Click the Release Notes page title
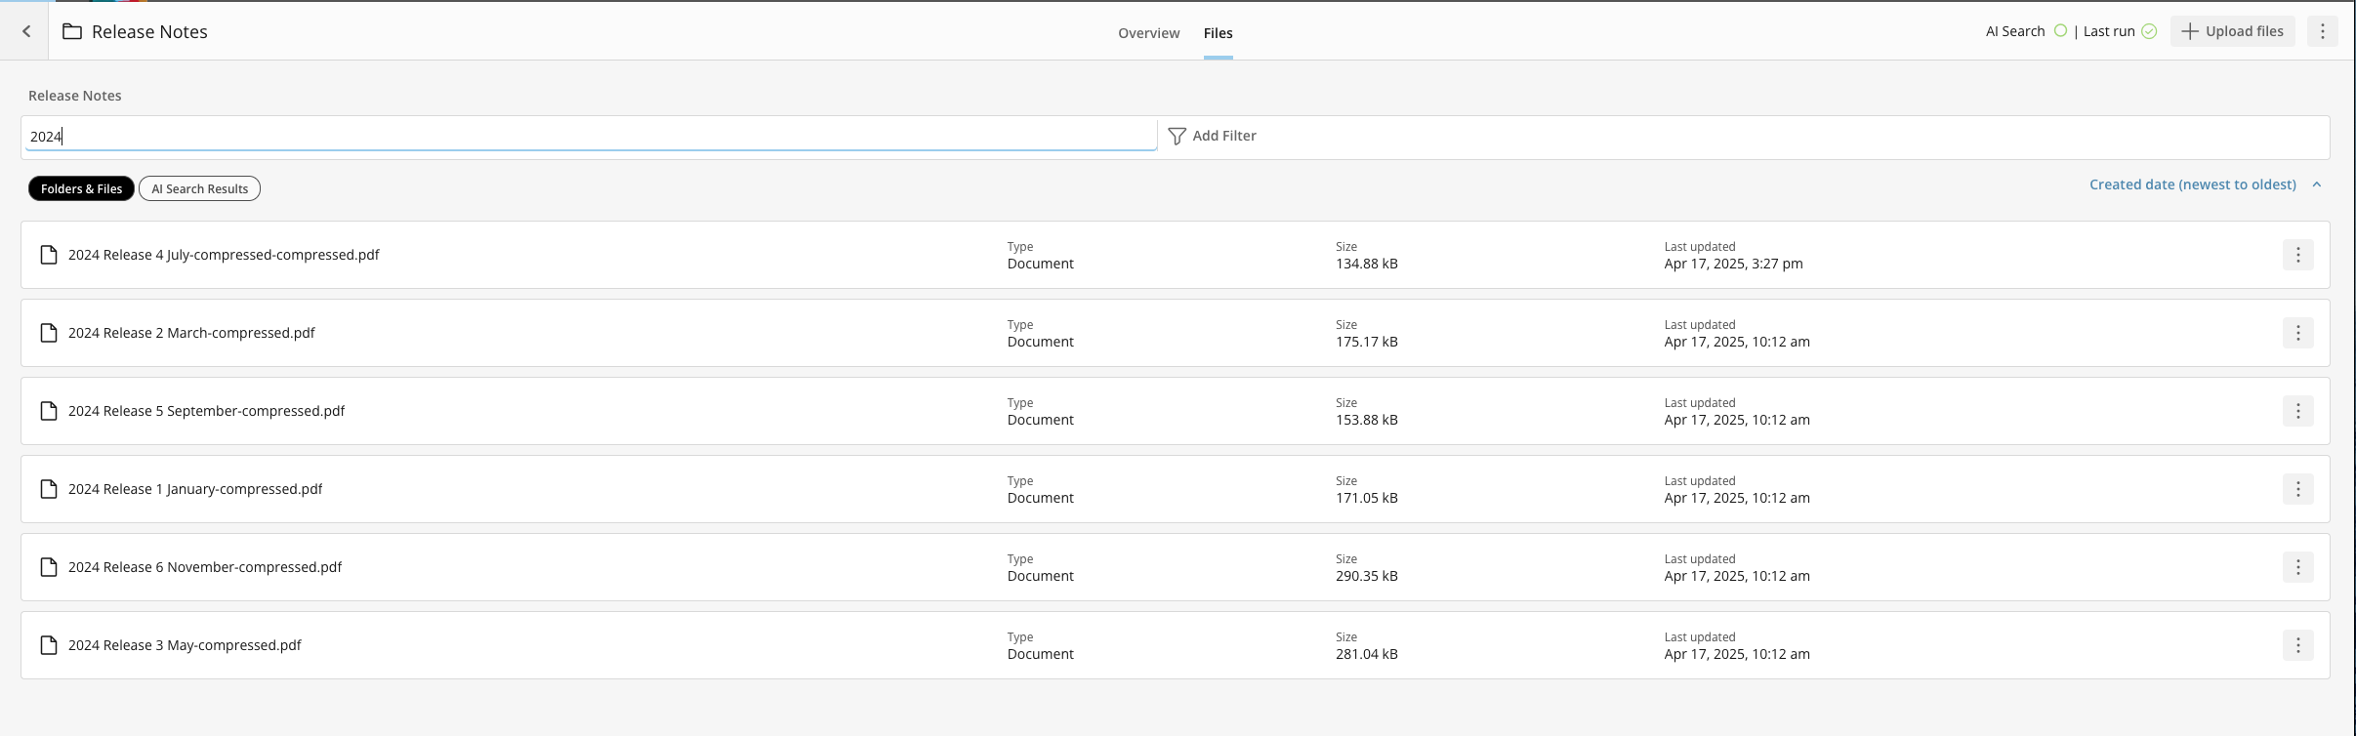Screen dimensions: 2356x736 click(149, 31)
